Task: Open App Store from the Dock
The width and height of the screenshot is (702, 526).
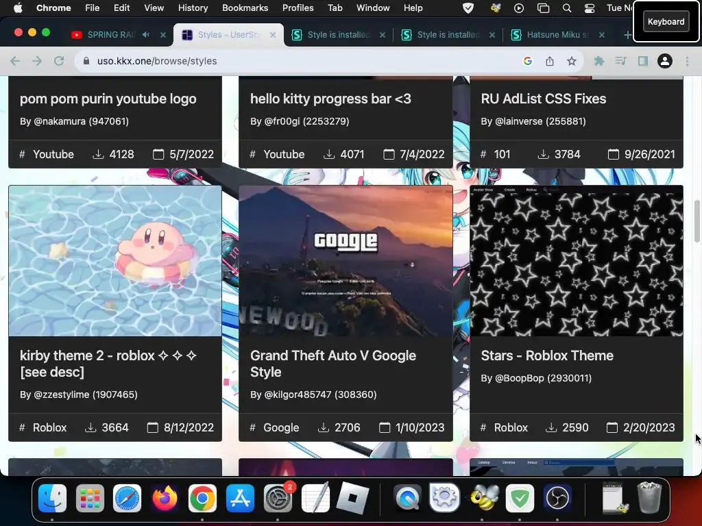Action: pyautogui.click(x=240, y=498)
